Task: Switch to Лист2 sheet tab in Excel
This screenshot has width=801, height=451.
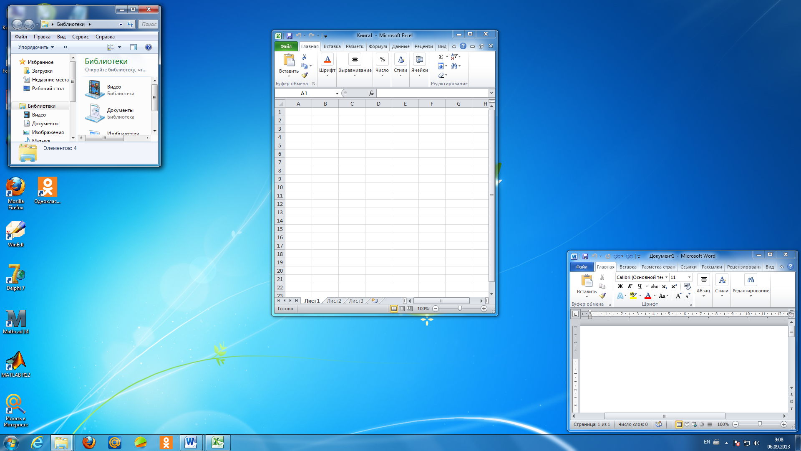Action: coord(334,301)
